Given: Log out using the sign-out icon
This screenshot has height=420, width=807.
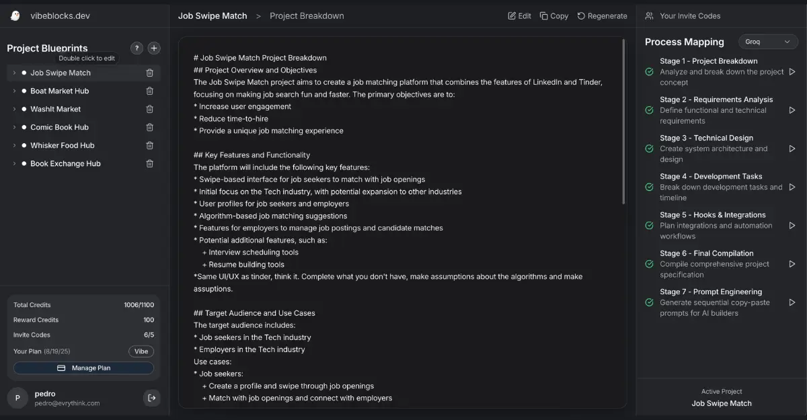Looking at the screenshot, I should pos(152,398).
